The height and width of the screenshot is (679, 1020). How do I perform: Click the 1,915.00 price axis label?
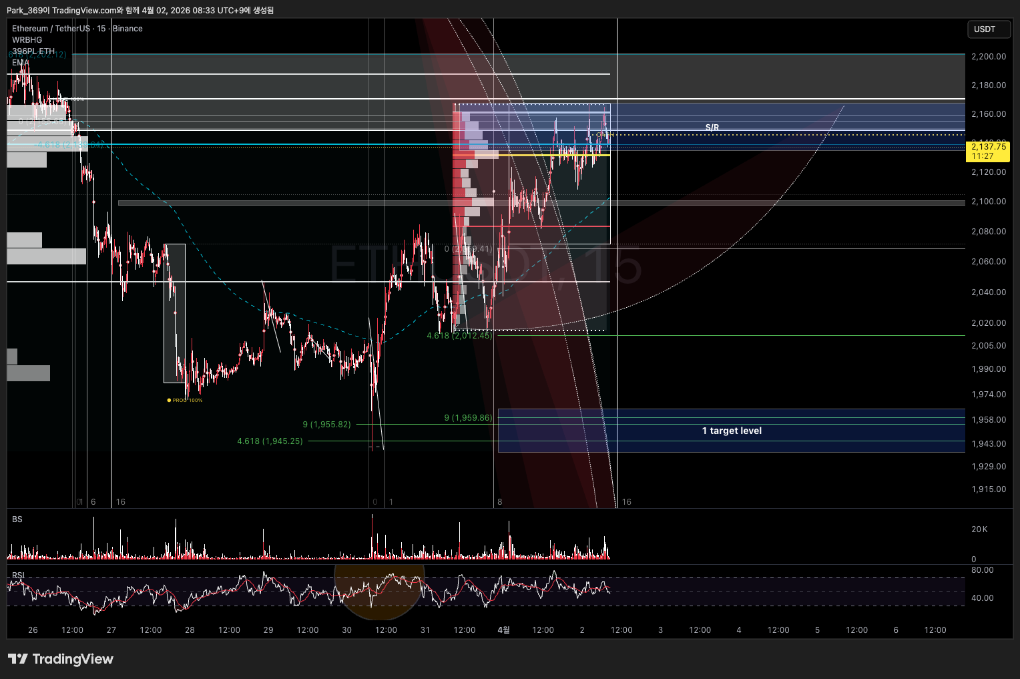tap(989, 489)
